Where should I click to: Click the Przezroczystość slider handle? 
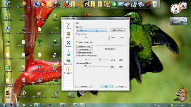click(x=109, y=38)
